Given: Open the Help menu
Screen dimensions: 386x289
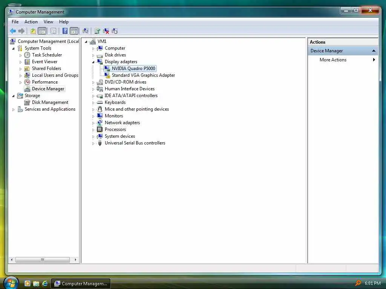Looking at the screenshot, I should (x=64, y=22).
